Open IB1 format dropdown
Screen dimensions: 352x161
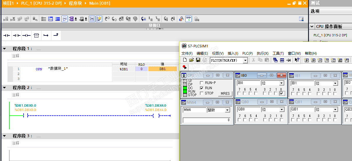[335, 83]
